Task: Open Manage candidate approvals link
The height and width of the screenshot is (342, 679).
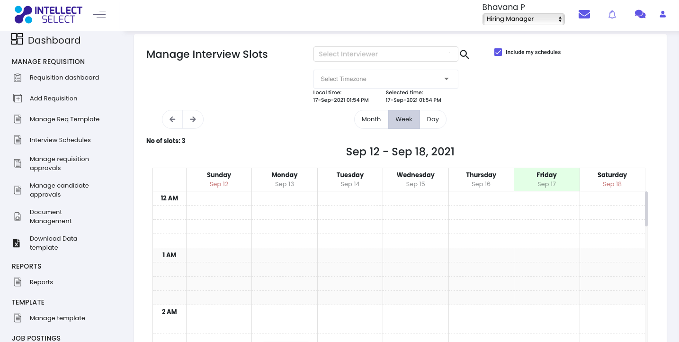Action: [59, 190]
